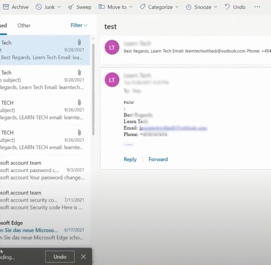This screenshot has width=271, height=265.
Task: Open the Microsoft Edge email from 6/17/2021
Action: tap(45, 230)
